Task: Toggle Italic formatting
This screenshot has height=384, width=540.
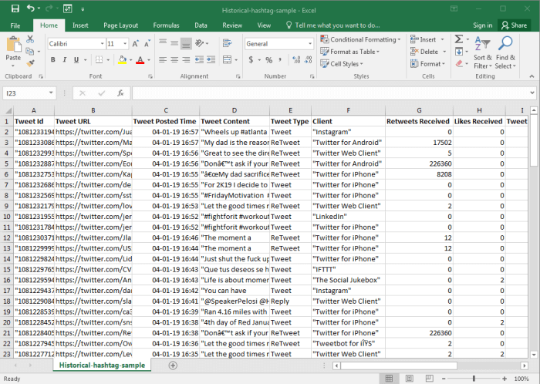Action: click(x=65, y=60)
